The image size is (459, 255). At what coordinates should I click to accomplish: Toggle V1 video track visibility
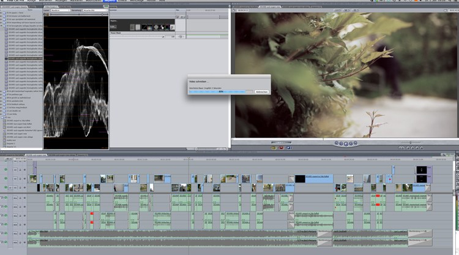[x=6, y=188]
